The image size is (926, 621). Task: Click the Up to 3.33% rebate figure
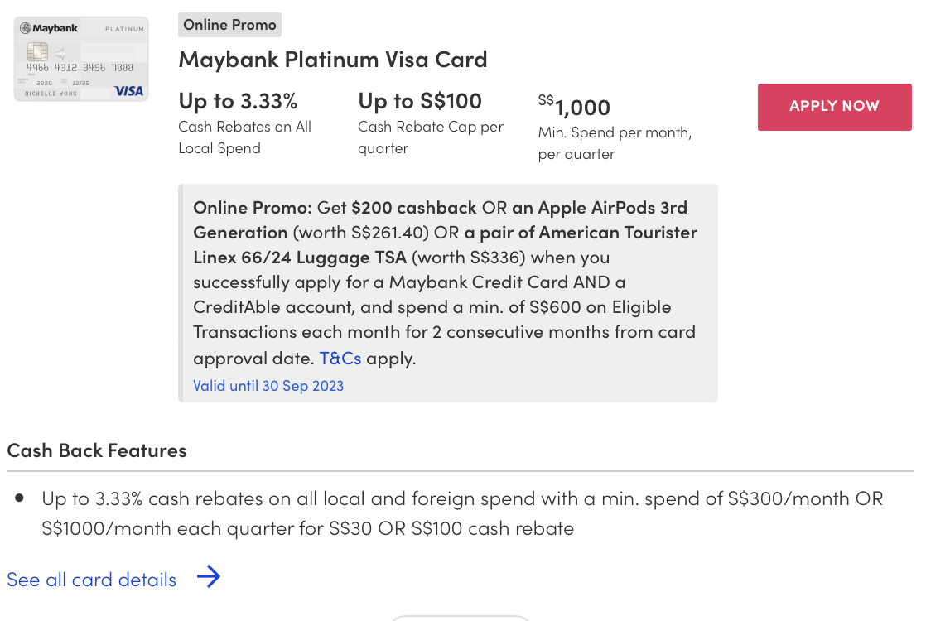238,101
